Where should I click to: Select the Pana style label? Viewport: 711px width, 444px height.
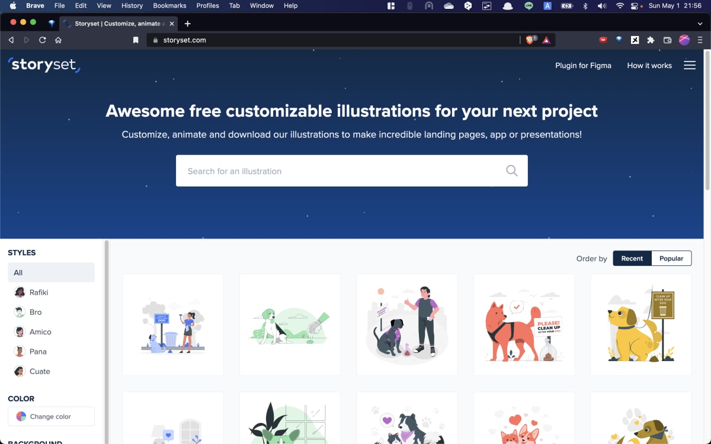click(38, 352)
